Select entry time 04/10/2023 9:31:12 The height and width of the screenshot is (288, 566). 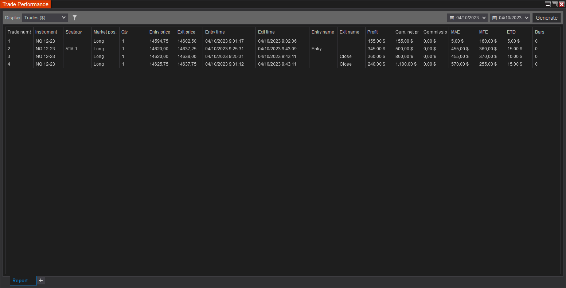pos(225,64)
